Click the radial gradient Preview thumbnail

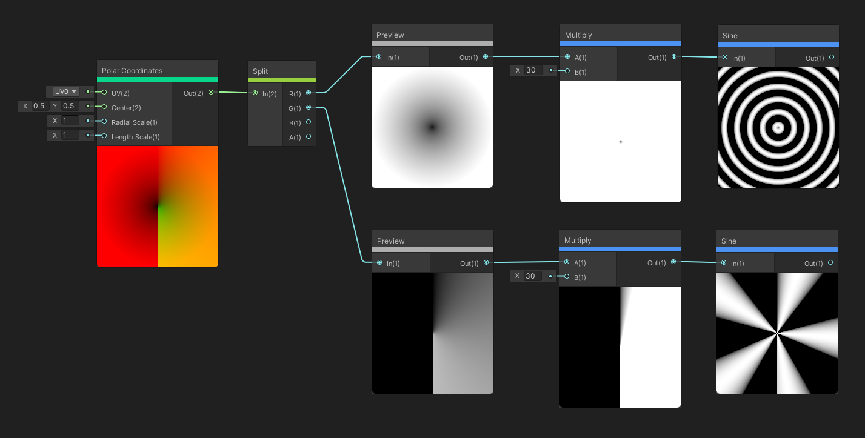coord(432,127)
